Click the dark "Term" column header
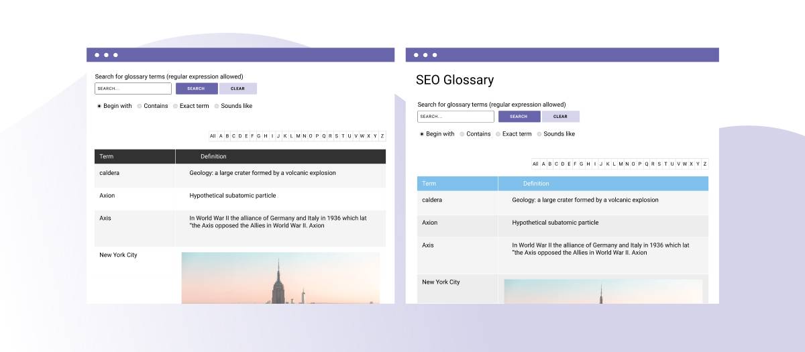This screenshot has height=352, width=805. (107, 156)
